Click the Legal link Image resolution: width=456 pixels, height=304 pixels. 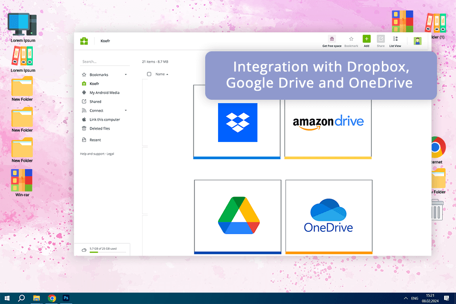(x=110, y=154)
